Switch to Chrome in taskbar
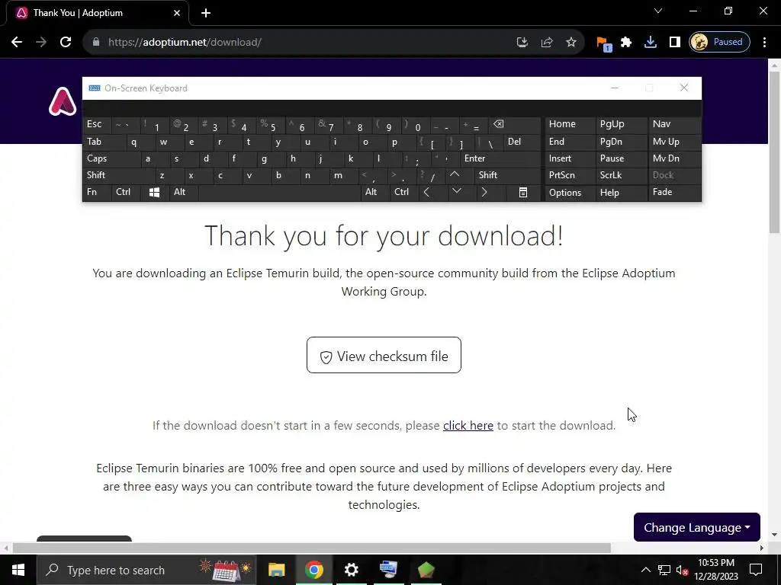This screenshot has width=781, height=585. tap(313, 570)
